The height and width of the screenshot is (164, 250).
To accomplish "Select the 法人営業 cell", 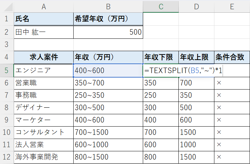I will [44, 145].
